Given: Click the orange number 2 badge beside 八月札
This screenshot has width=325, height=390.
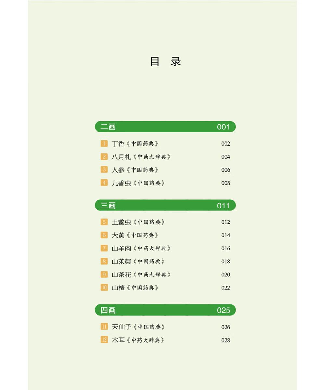Looking at the screenshot, I should pos(104,157).
